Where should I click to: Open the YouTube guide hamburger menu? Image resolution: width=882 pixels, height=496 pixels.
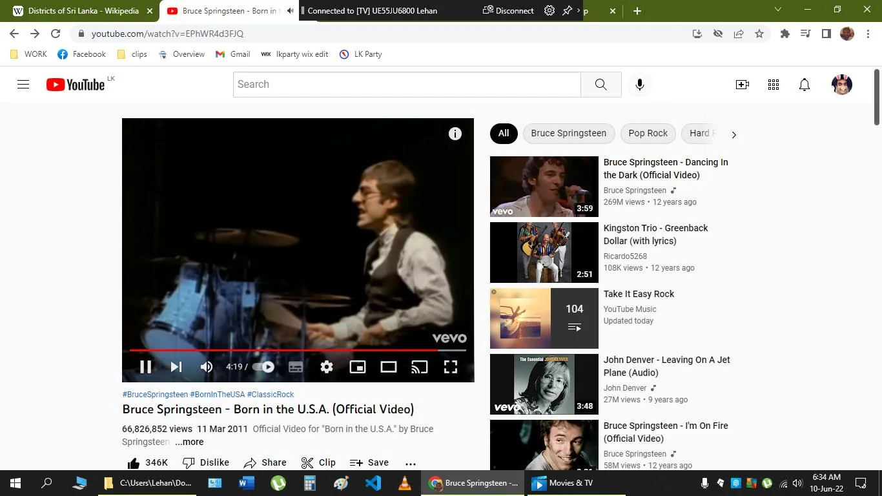click(x=23, y=85)
